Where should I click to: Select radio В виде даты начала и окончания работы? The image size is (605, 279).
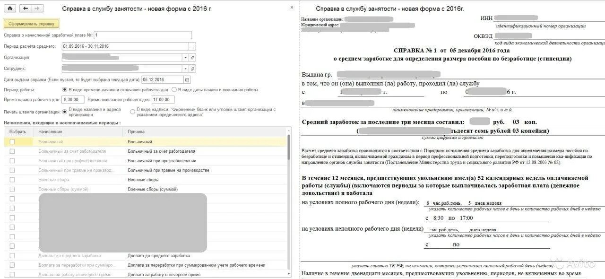175,90
